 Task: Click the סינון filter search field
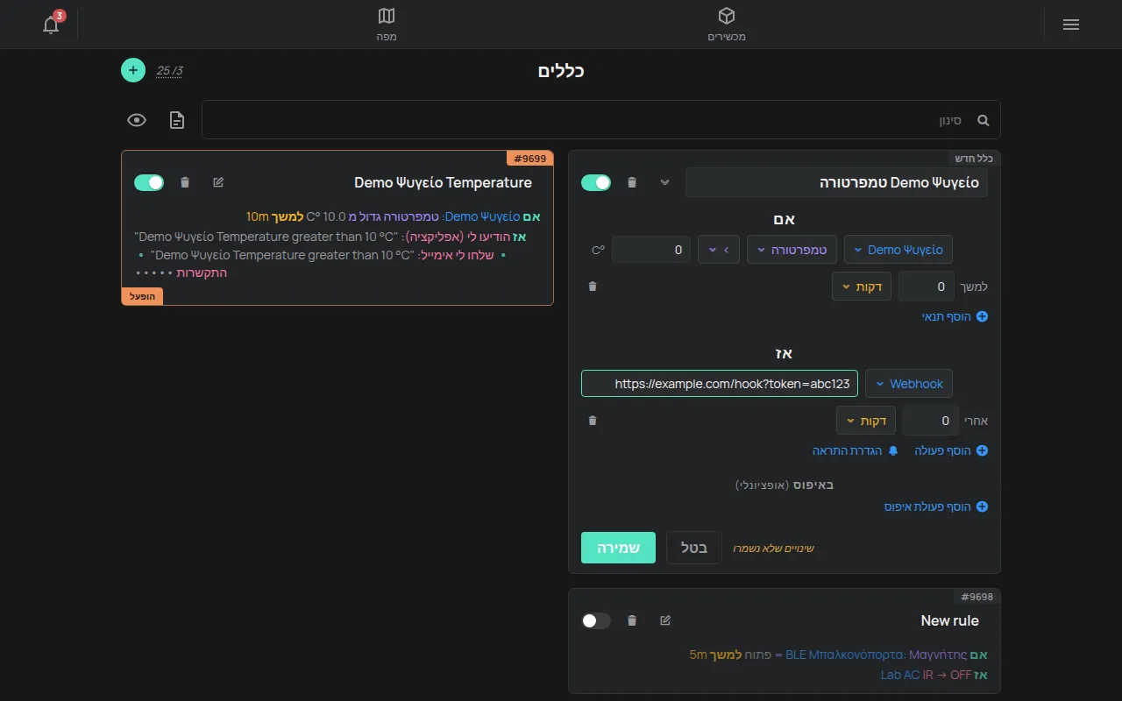[x=601, y=120]
